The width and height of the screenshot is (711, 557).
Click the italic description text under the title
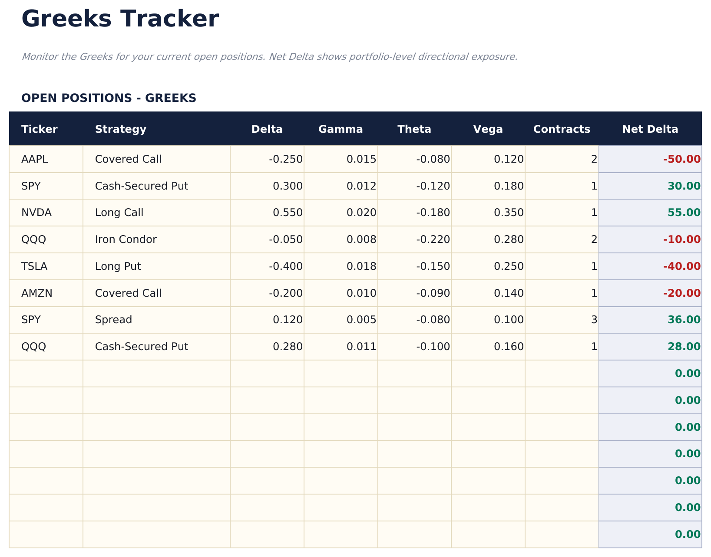point(270,56)
